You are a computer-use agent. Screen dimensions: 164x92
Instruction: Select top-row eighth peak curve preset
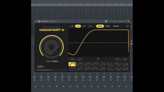125,64
